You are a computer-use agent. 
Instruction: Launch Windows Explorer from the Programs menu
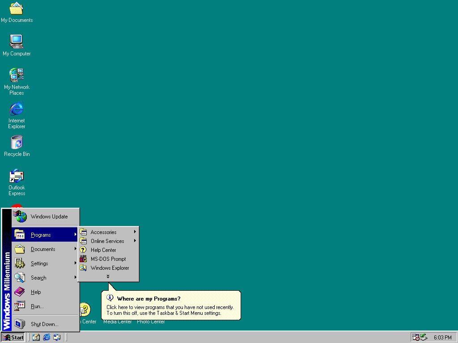(x=110, y=268)
